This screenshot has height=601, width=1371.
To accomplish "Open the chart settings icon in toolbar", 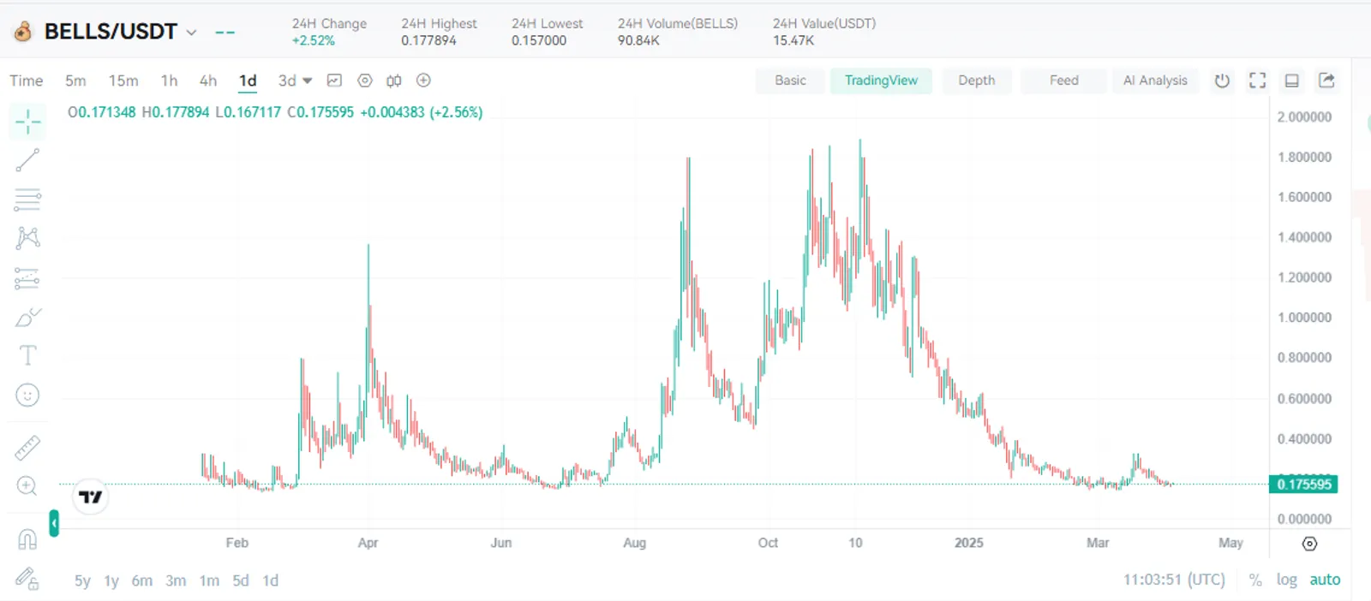I will (x=365, y=80).
